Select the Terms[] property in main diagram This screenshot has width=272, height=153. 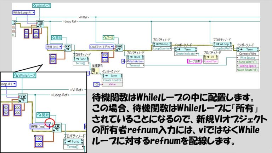[x=81, y=63]
